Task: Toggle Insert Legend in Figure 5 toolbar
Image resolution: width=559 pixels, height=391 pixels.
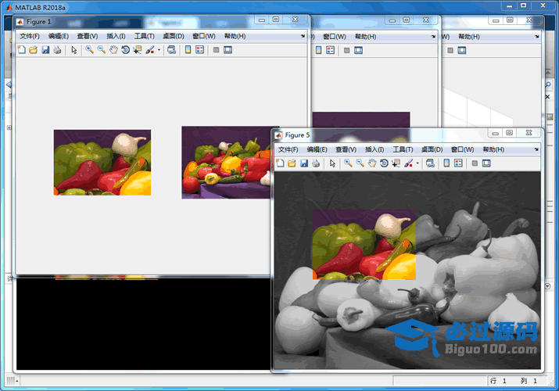Action: click(x=458, y=163)
